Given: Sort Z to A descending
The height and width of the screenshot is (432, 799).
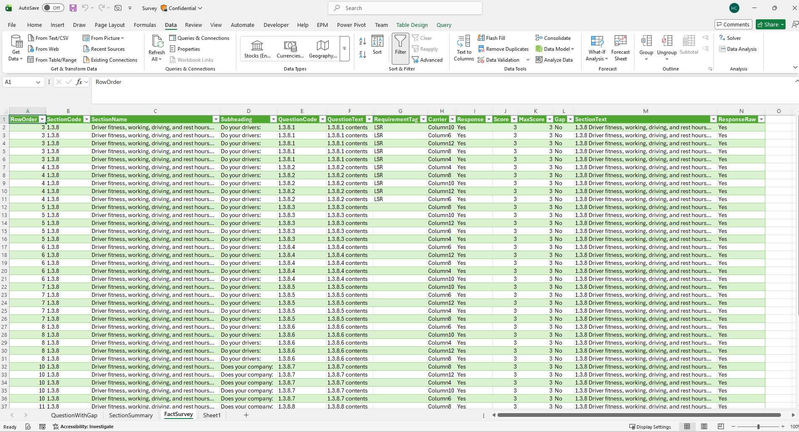Looking at the screenshot, I should point(363,55).
